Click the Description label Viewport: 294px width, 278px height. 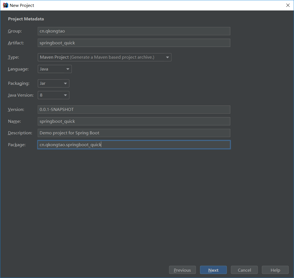click(20, 133)
